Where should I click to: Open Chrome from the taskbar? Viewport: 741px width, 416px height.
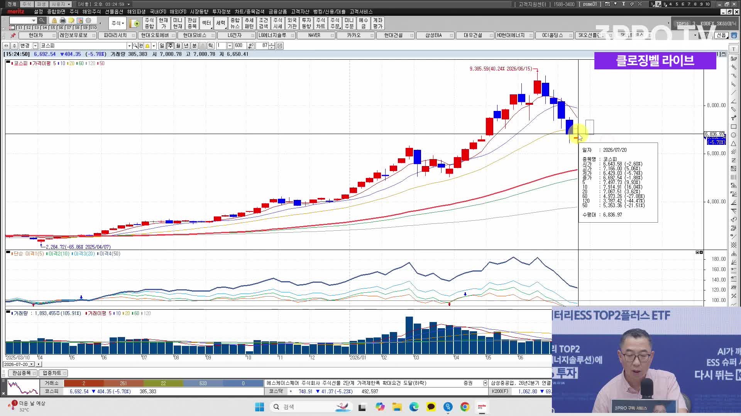click(x=465, y=407)
